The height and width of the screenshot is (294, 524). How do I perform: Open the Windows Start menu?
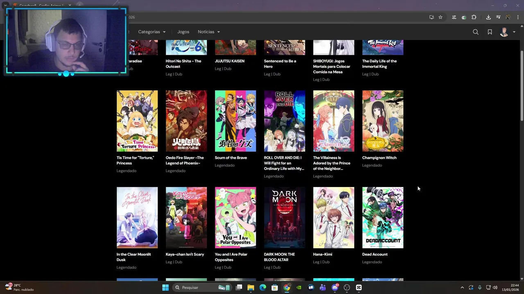pos(165,287)
